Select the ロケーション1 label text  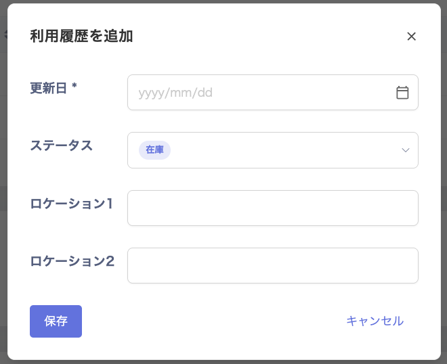coord(72,203)
